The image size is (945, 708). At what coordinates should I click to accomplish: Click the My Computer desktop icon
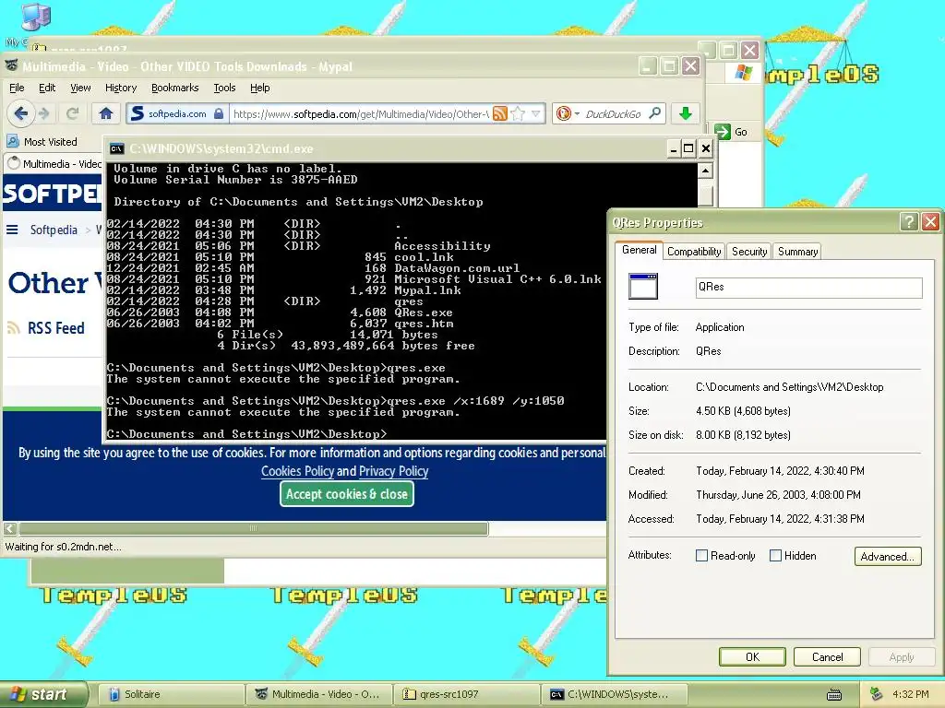[x=35, y=17]
